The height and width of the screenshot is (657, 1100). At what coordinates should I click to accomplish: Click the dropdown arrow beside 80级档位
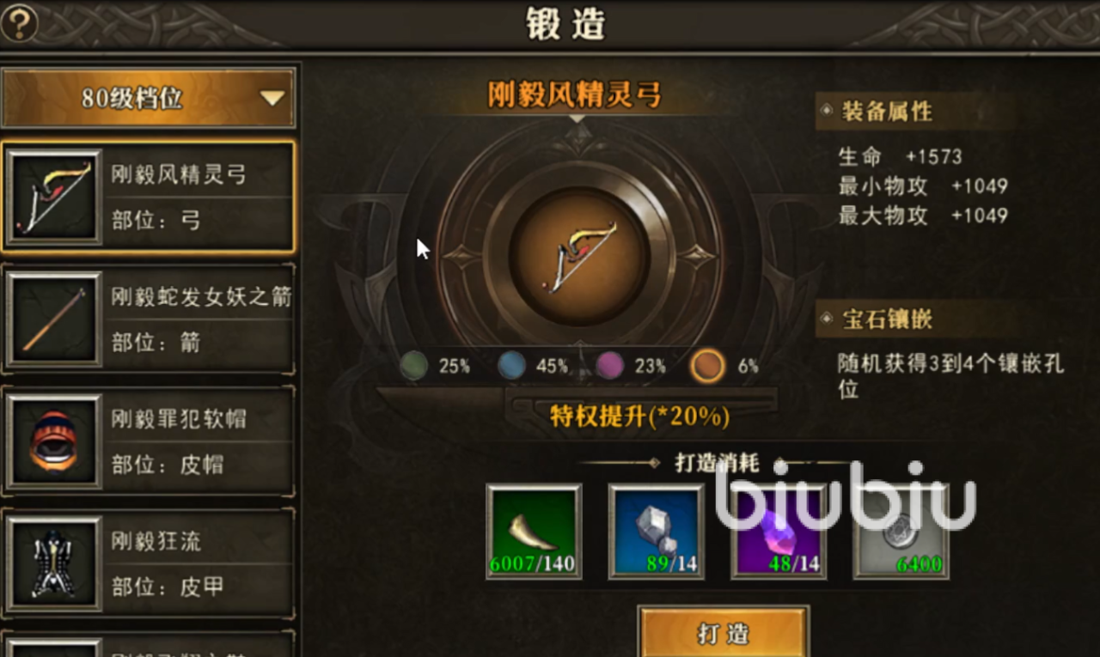point(272,99)
